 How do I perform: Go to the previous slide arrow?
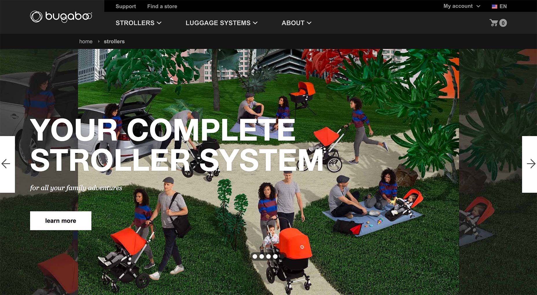coord(7,164)
